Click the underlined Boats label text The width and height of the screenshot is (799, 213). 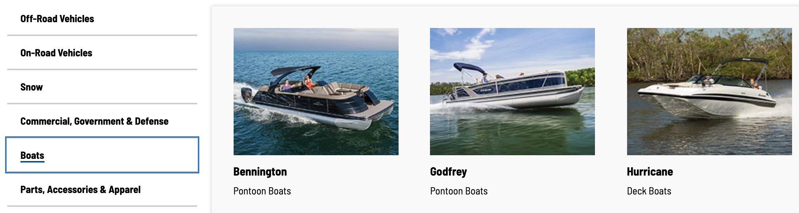tap(32, 156)
